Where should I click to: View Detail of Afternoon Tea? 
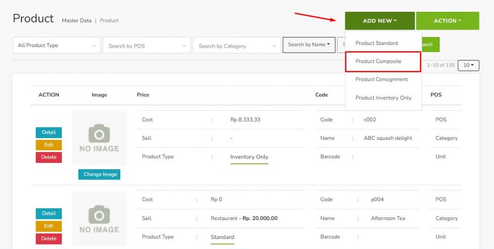(49, 214)
